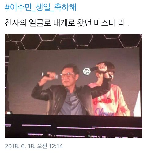Click the tweet timestamp 2018. 6. 18.
Image resolution: width=147 pixels, height=153 pixels.
(x=20, y=146)
